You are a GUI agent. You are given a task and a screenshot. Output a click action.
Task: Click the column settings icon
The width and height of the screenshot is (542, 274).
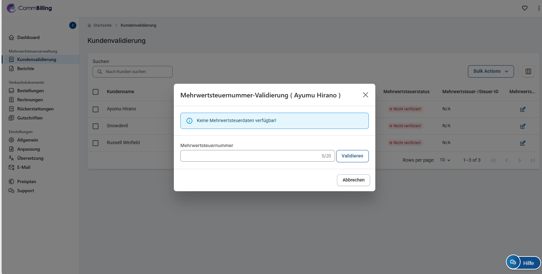pos(528,71)
